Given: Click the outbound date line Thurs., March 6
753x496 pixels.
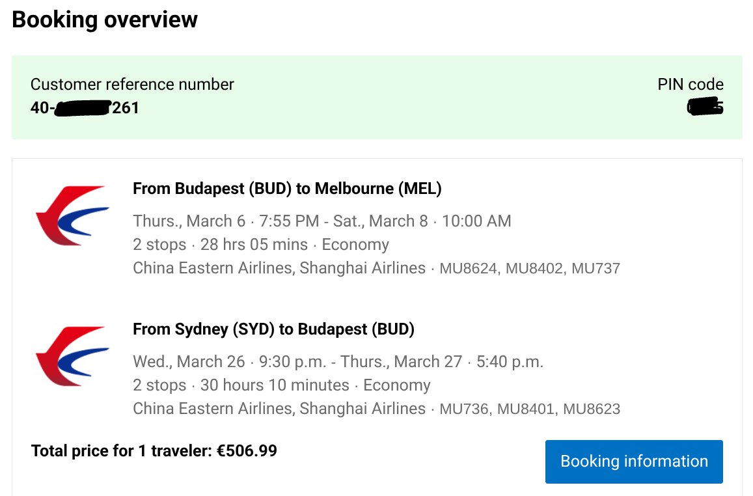Looking at the screenshot, I should [x=322, y=221].
